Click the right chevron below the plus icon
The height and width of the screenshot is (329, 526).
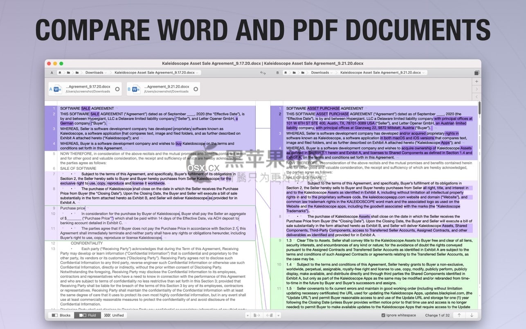click(x=477, y=89)
